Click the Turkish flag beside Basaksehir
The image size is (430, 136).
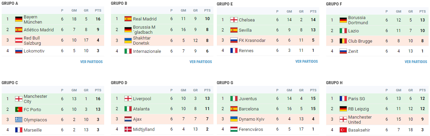(343, 130)
